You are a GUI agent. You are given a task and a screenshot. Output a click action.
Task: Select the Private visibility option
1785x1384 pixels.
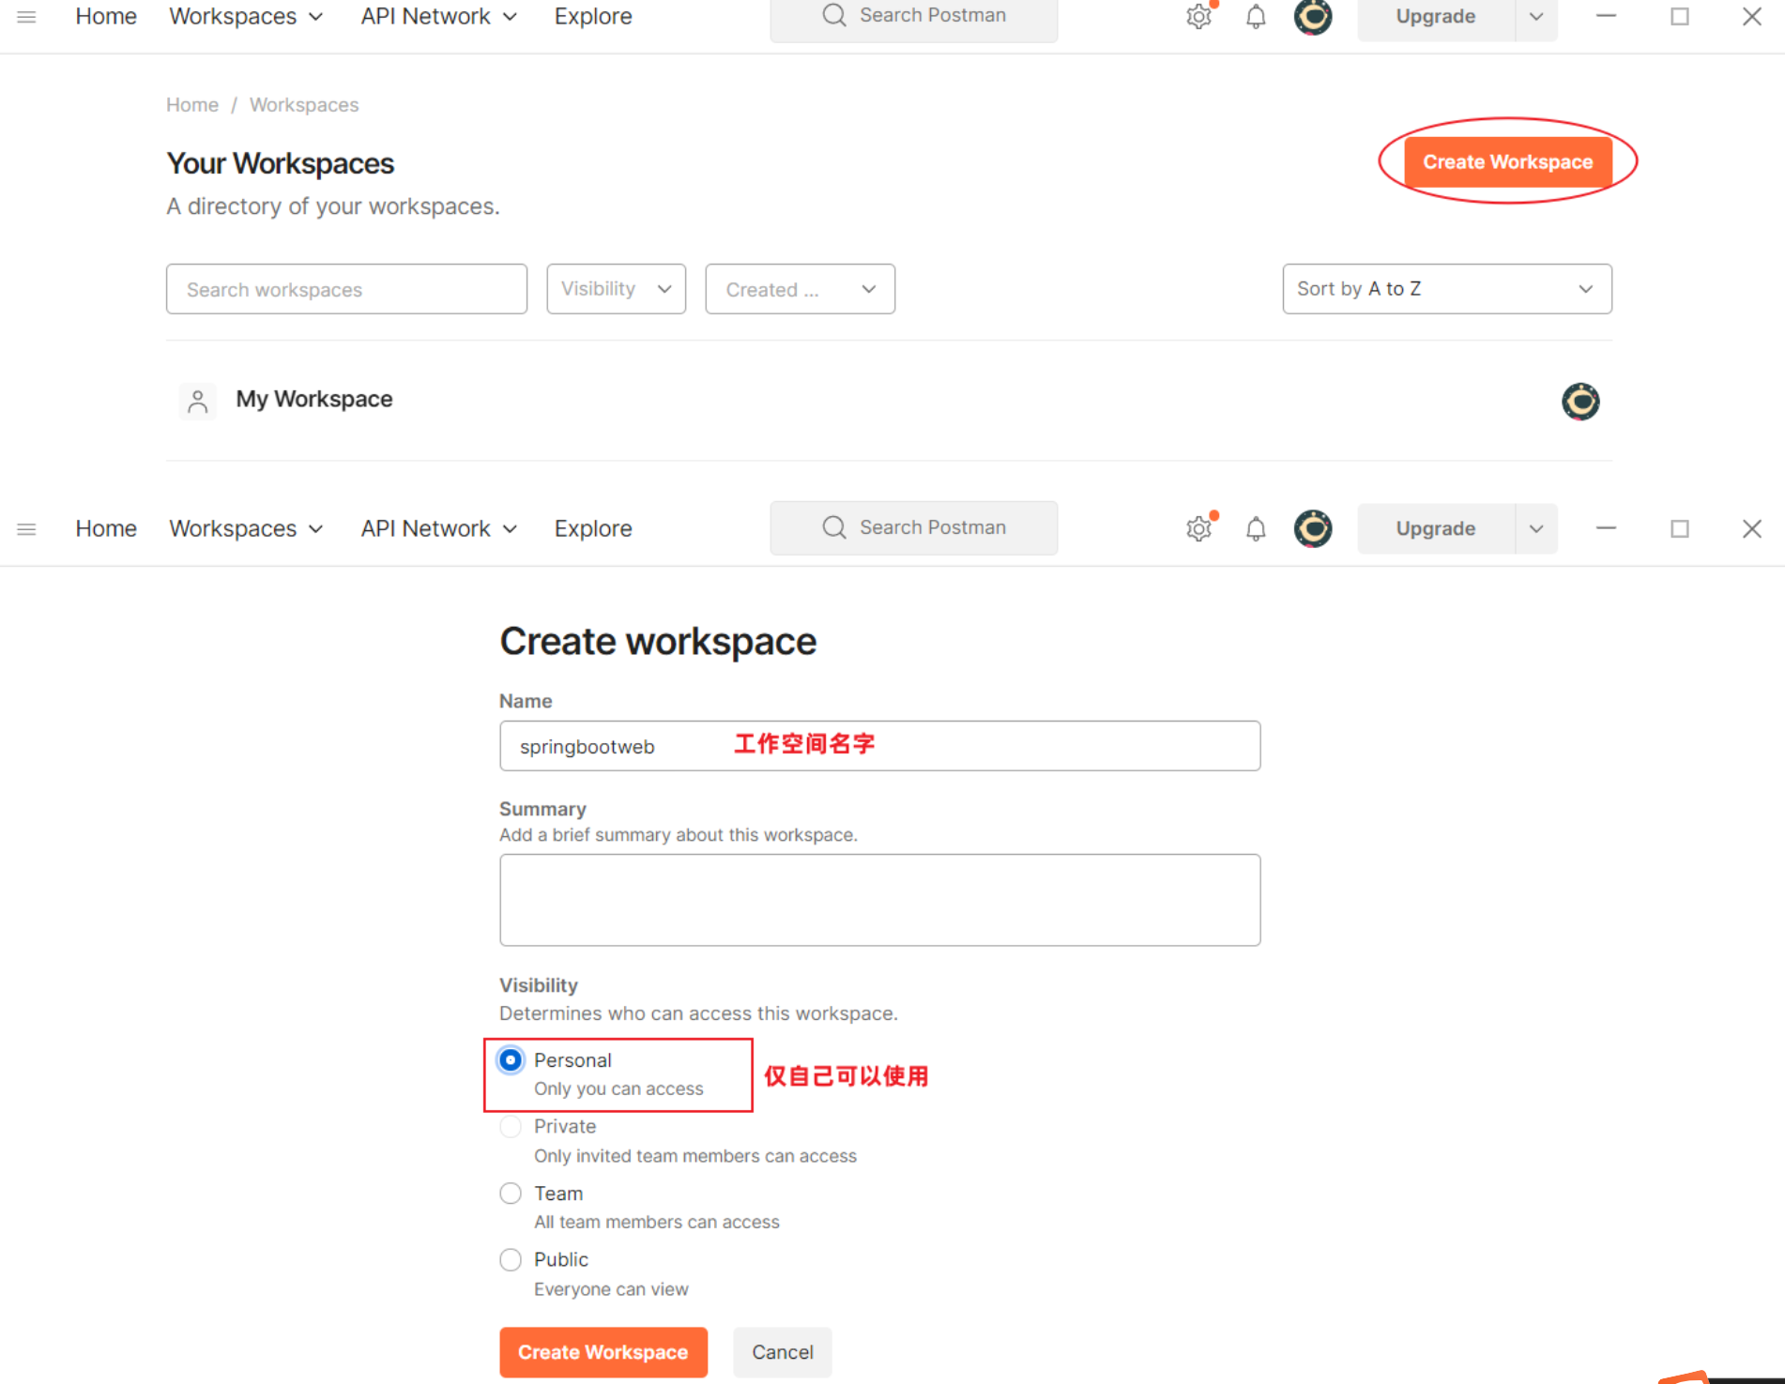[511, 1127]
